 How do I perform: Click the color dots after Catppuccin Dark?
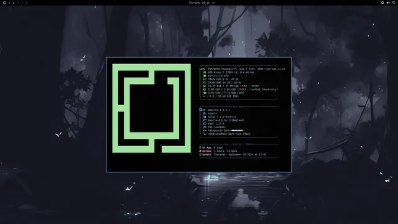(x=237, y=131)
